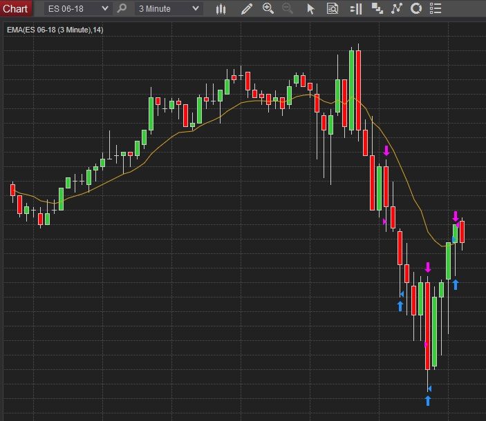Click the EMA(ES 06-18 (3 Minute),14) label
This screenshot has width=486, height=421.
point(55,30)
